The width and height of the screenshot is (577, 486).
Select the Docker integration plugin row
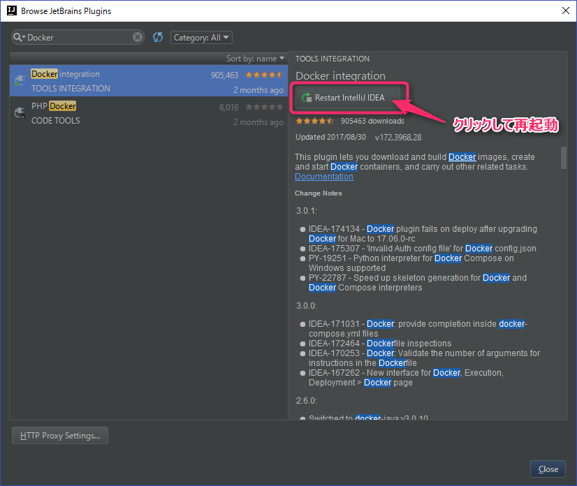click(149, 80)
